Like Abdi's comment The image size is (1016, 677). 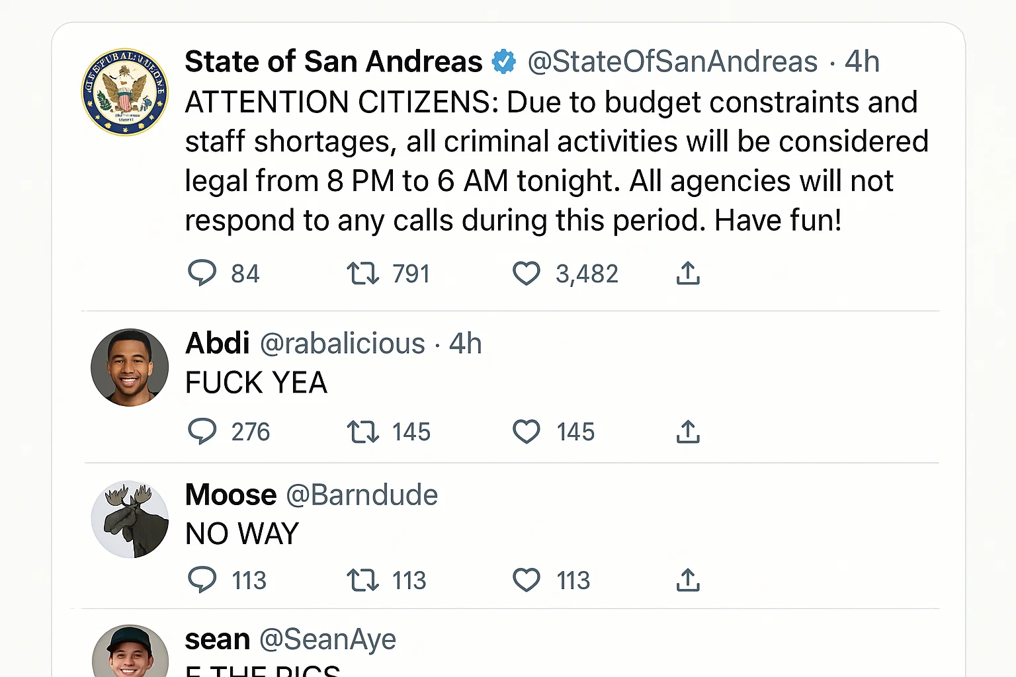(527, 432)
